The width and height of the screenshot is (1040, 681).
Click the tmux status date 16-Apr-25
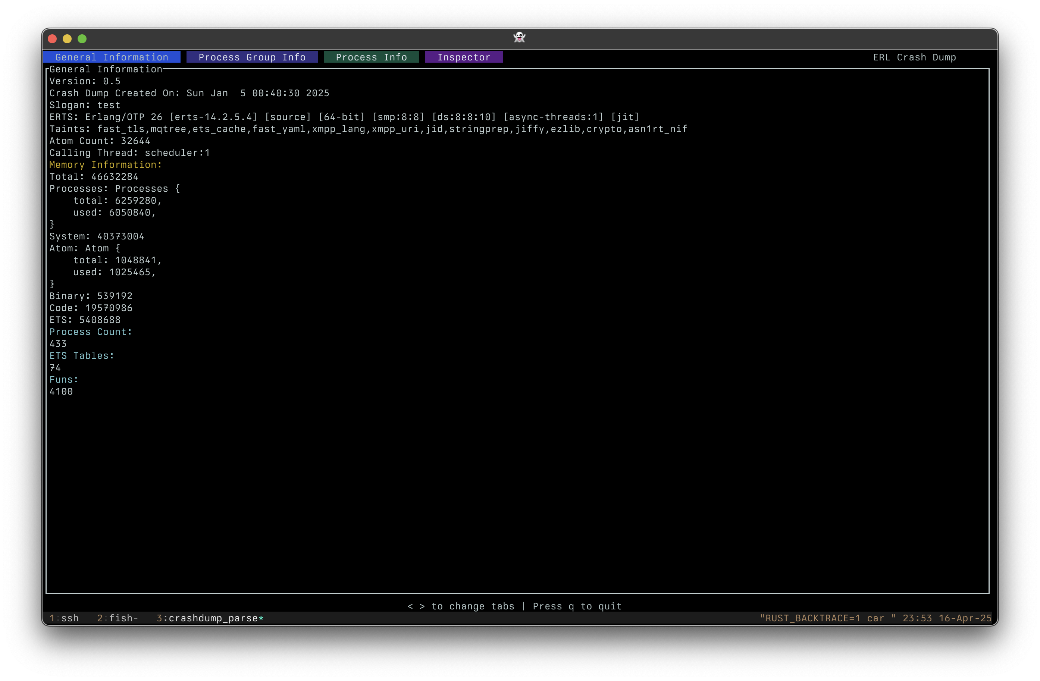point(965,618)
